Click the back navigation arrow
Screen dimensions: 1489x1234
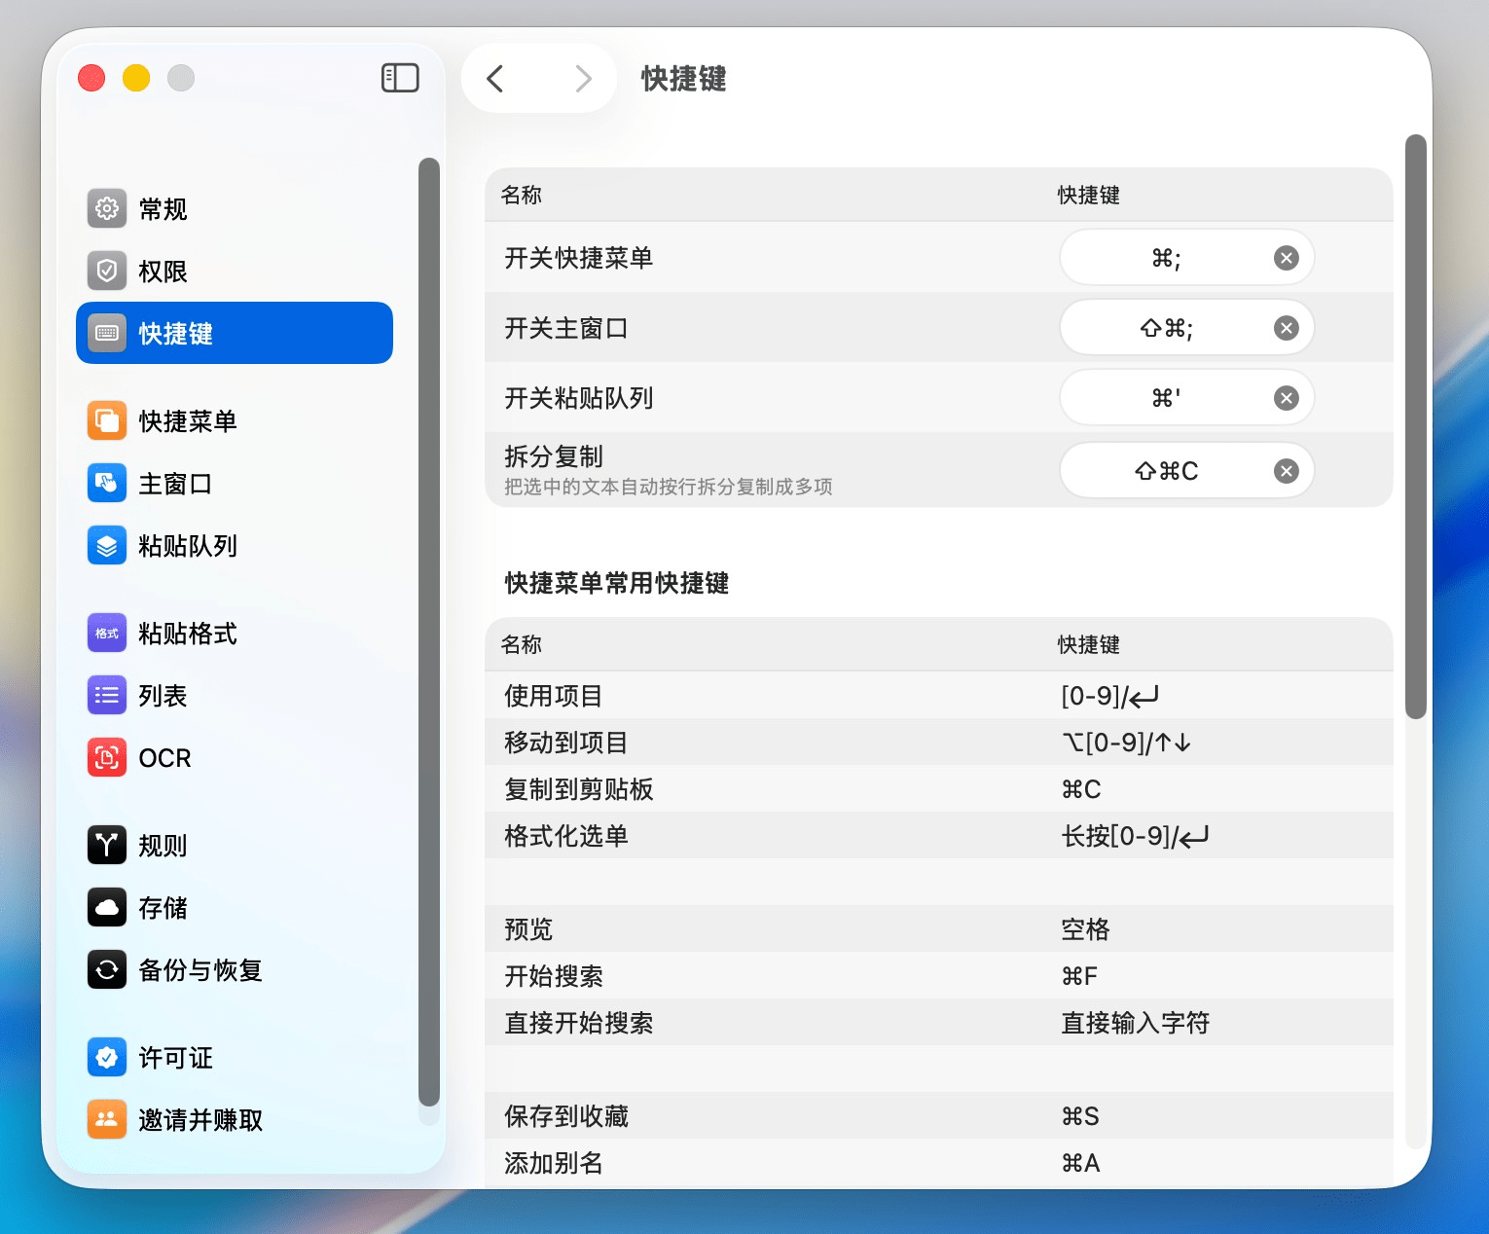494,79
